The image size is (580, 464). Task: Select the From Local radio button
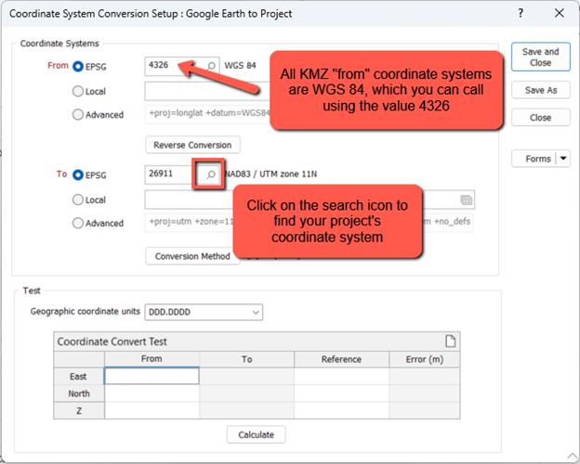[78, 91]
